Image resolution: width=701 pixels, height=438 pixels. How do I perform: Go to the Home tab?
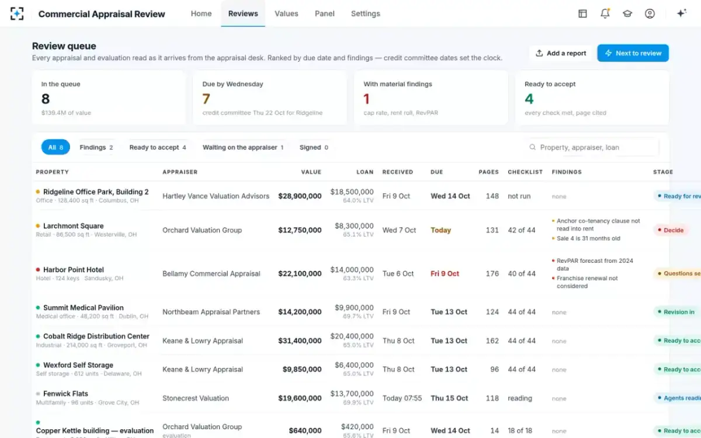[x=201, y=13]
